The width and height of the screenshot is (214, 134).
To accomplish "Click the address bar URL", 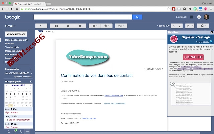I will tap(58, 9).
